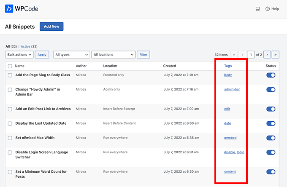Go to the next page arrow
The height and width of the screenshot is (187, 287).
click(267, 55)
